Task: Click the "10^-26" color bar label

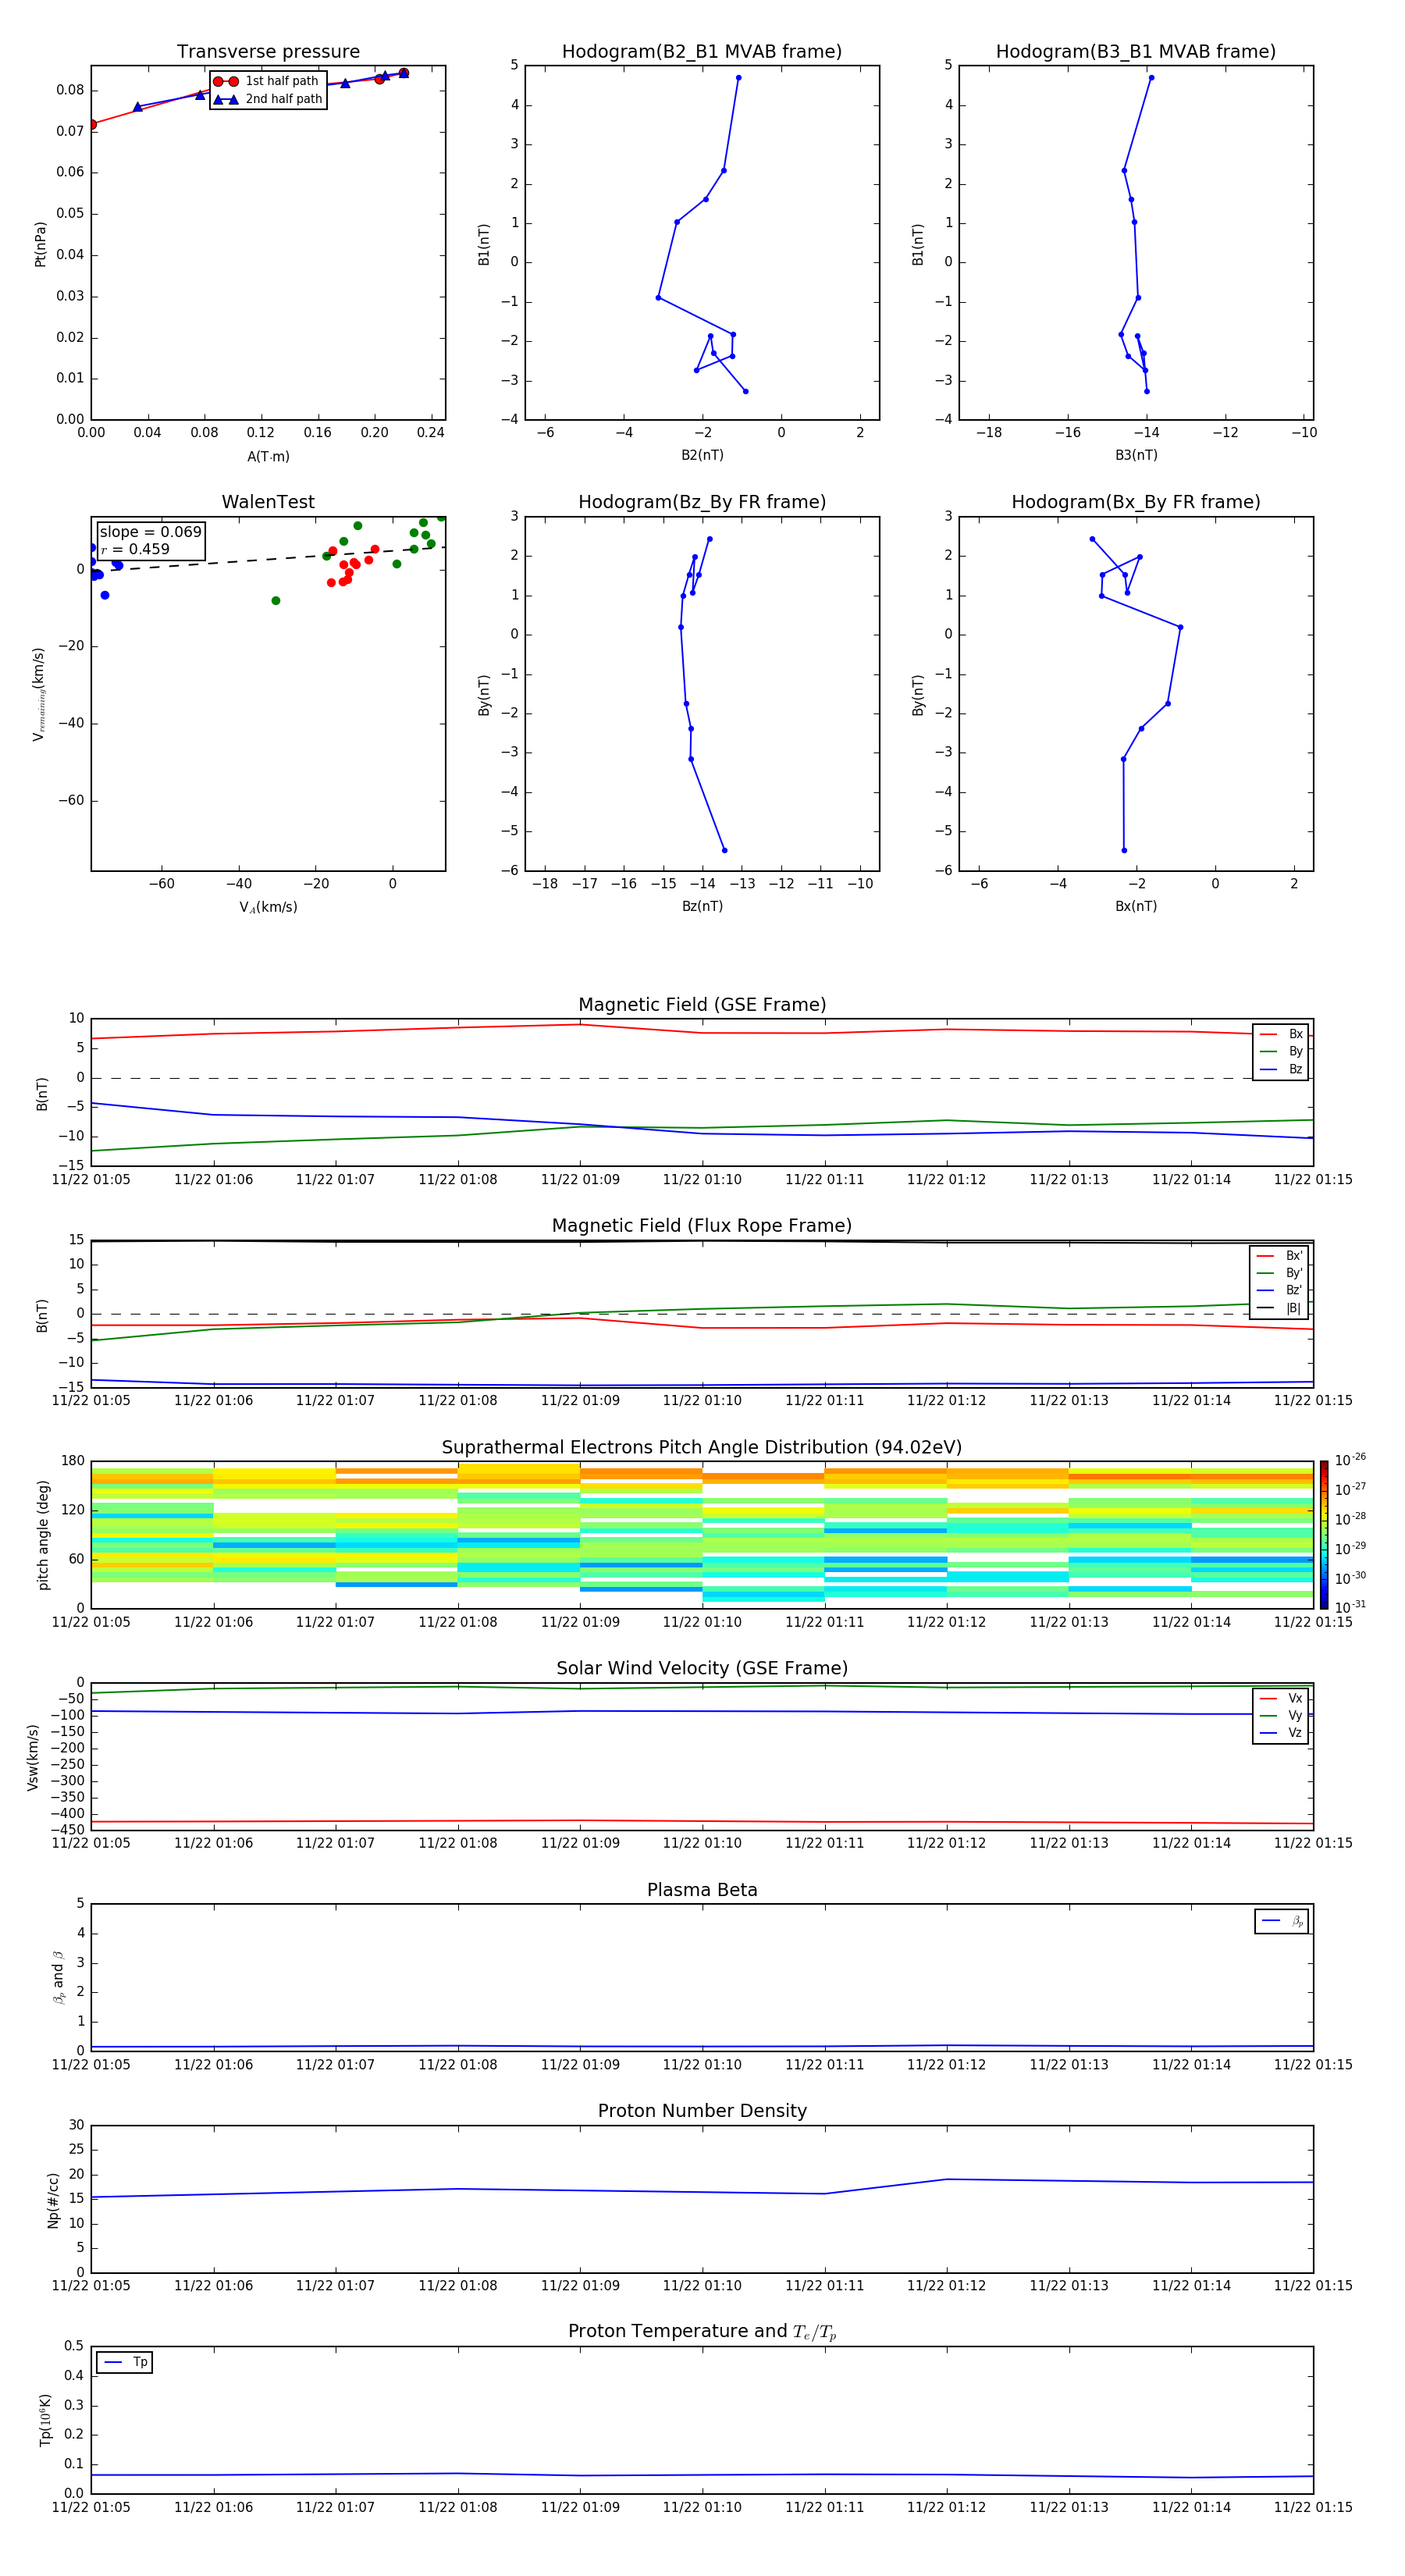Action: pos(1350,1461)
